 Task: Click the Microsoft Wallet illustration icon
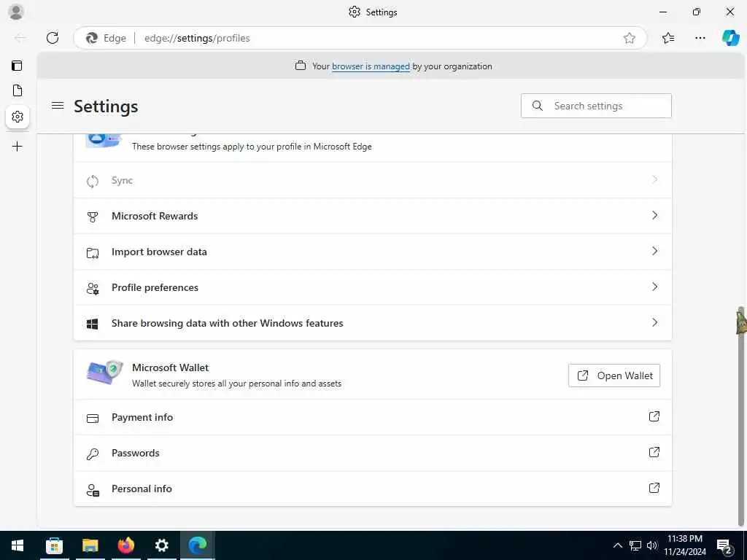click(x=105, y=373)
